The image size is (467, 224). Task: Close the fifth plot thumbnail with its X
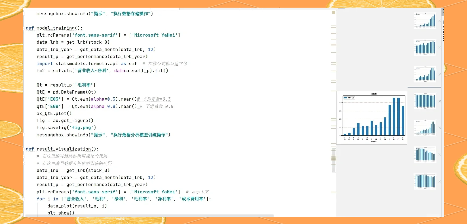[440, 128]
